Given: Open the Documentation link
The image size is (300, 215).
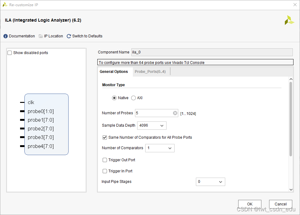Looking at the screenshot, I should [x=22, y=36].
